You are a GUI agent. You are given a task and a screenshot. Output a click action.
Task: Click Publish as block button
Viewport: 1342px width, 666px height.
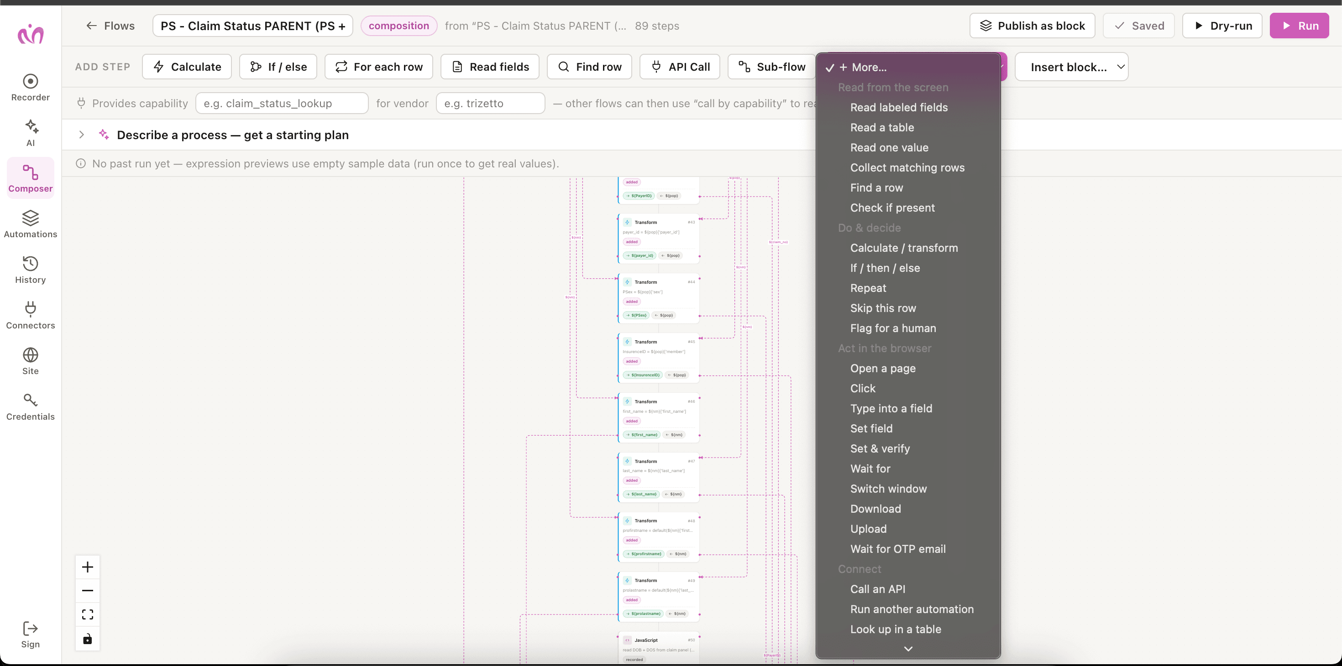click(1032, 26)
